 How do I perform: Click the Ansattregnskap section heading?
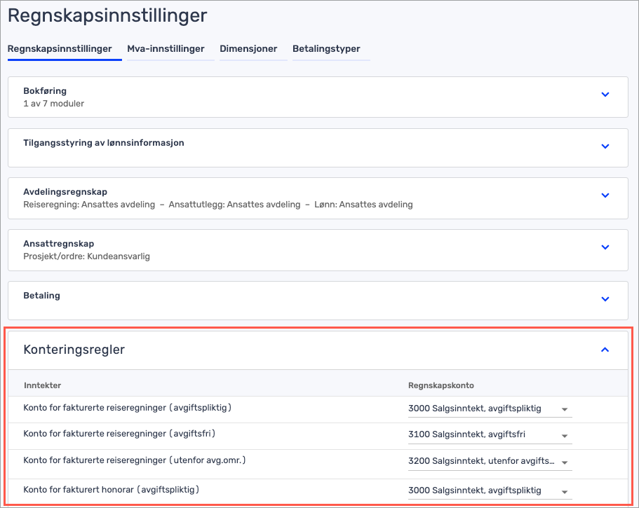tap(59, 244)
